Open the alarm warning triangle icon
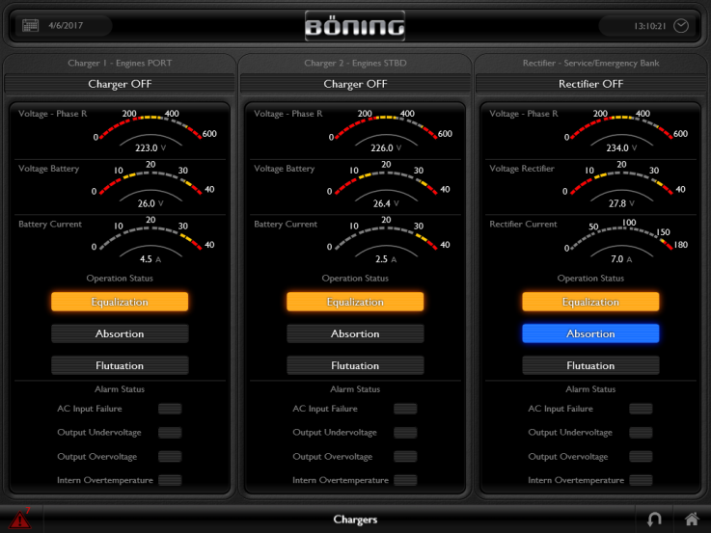This screenshot has height=533, width=711. click(20, 520)
